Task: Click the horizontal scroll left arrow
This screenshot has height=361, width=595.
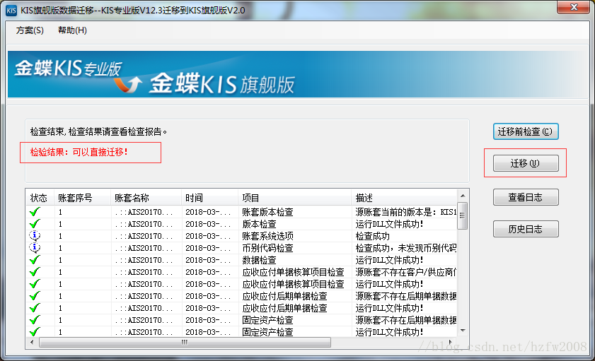Action: [32, 343]
